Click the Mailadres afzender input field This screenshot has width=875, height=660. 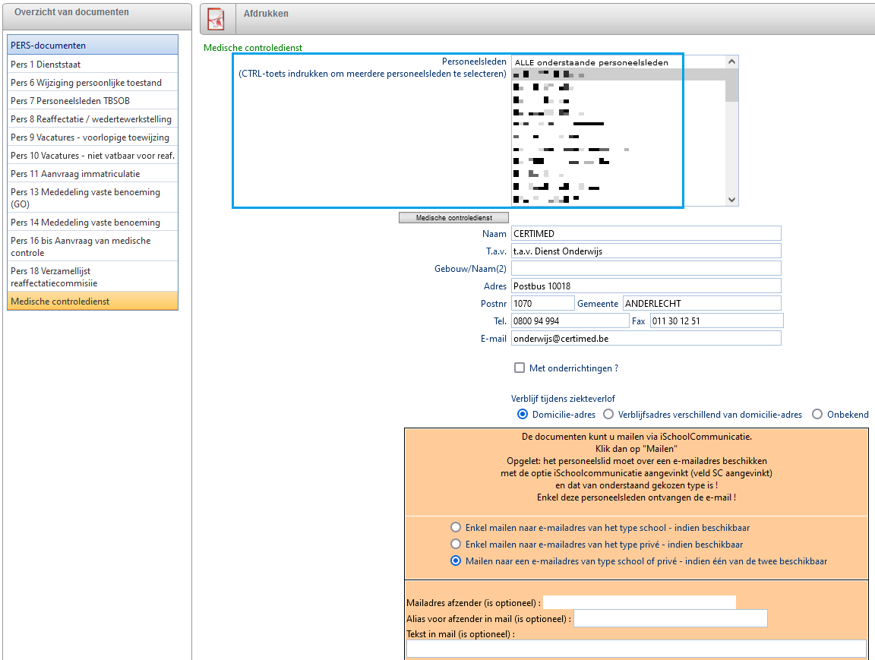click(639, 602)
